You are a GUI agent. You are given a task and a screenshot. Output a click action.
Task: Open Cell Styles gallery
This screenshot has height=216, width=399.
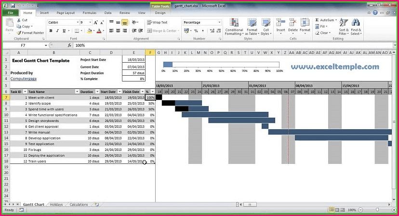click(x=266, y=27)
